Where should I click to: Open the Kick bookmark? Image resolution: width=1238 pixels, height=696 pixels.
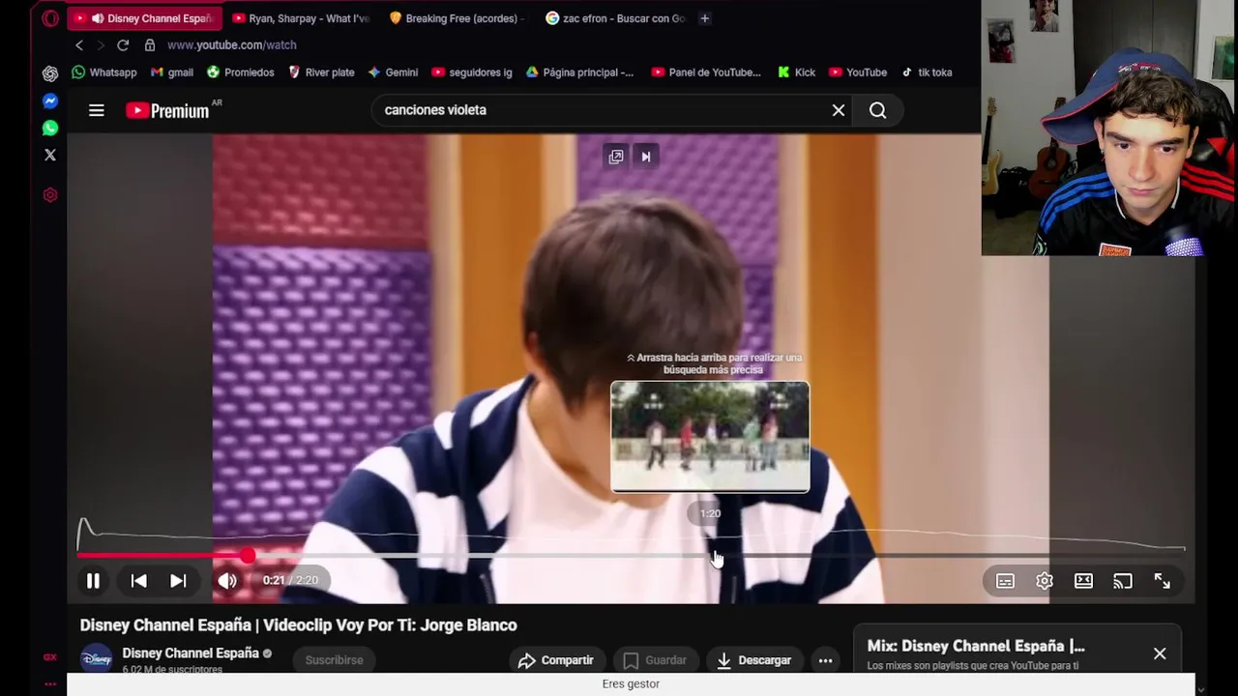[x=797, y=72]
